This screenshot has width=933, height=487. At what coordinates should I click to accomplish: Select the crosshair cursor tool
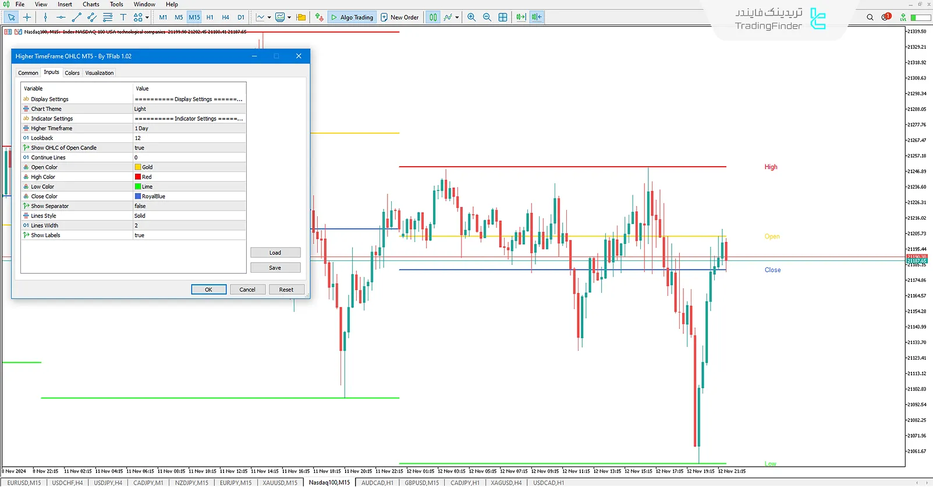tap(27, 17)
